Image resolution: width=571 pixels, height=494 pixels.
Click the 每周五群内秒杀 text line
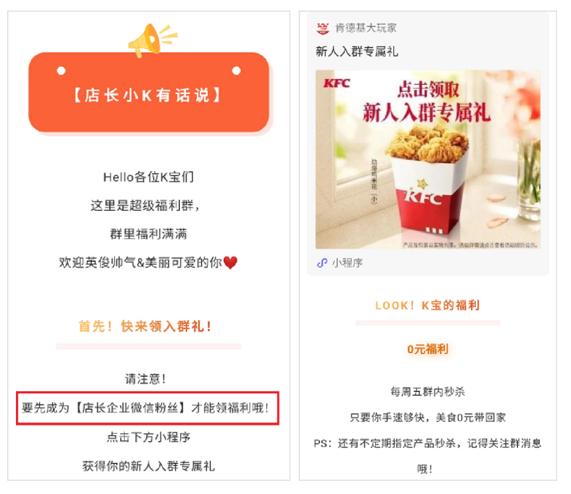point(428,392)
